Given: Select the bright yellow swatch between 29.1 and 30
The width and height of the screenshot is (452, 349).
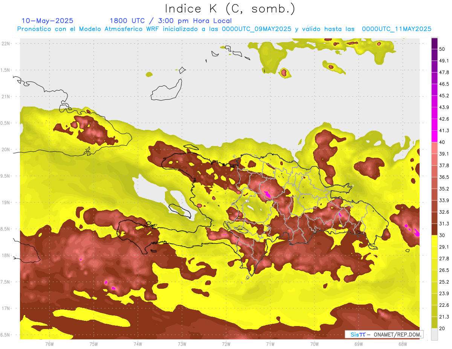Looking at the screenshot, I should tap(434, 241).
